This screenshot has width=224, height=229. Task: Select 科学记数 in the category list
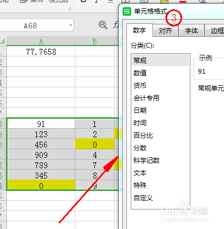pyautogui.click(x=161, y=161)
